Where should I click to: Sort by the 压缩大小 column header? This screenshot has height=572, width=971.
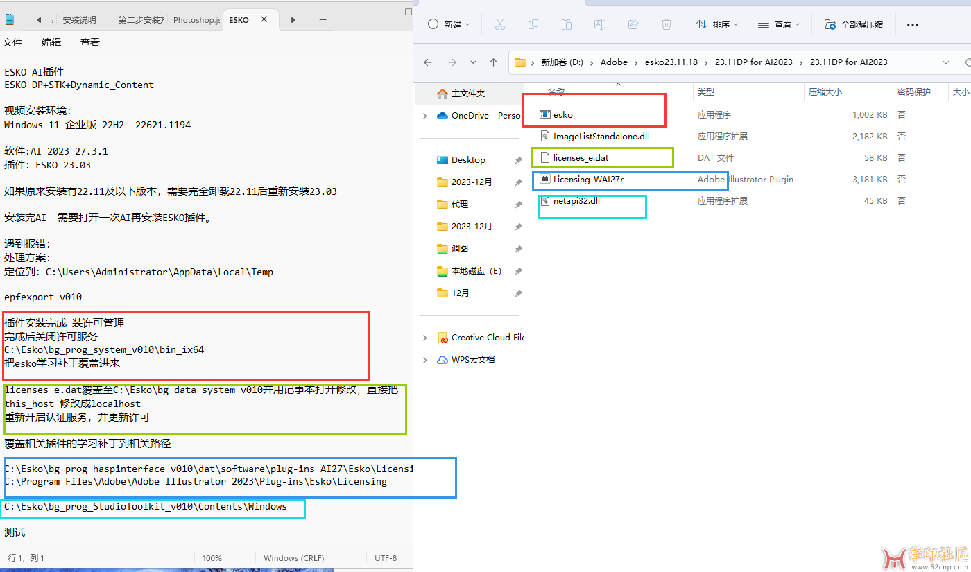825,92
